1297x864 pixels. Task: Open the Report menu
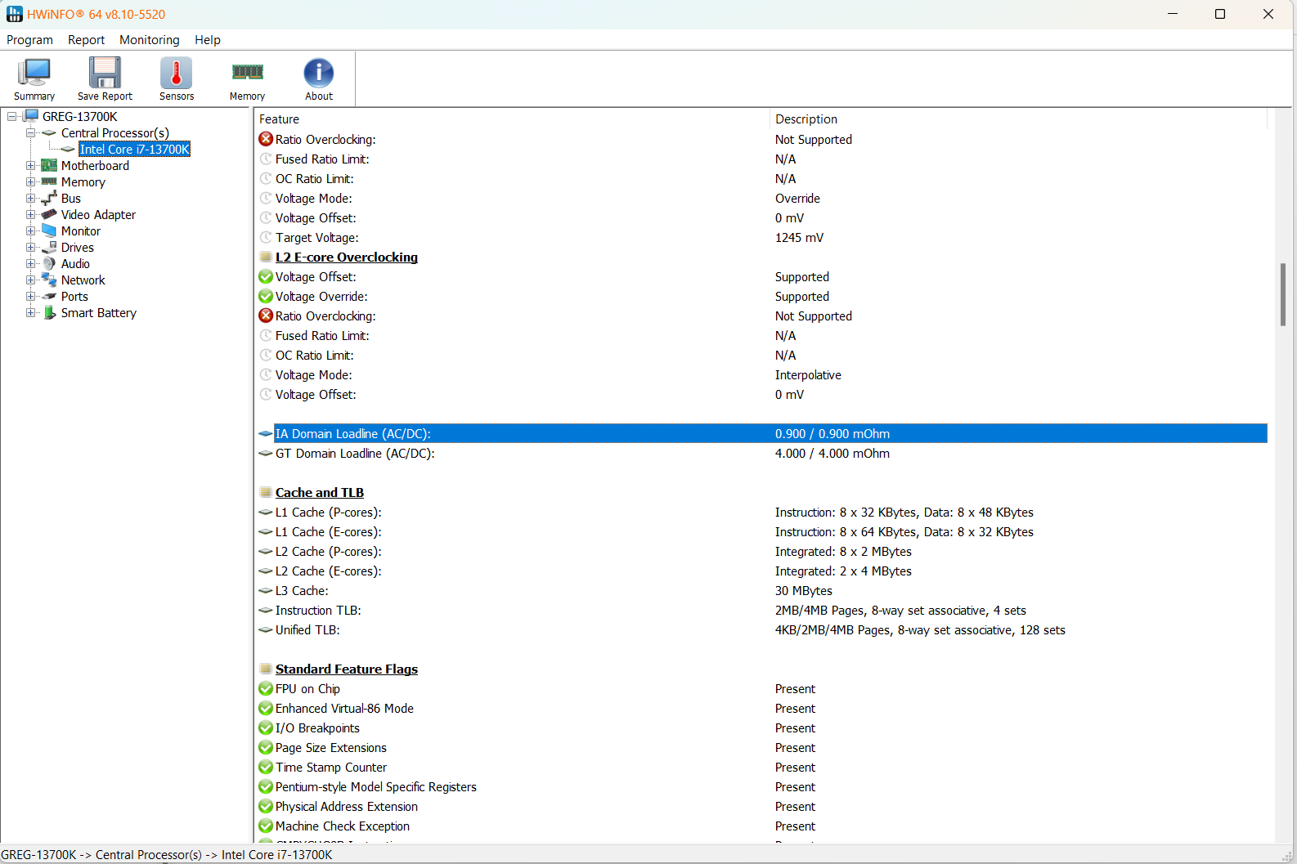point(86,39)
